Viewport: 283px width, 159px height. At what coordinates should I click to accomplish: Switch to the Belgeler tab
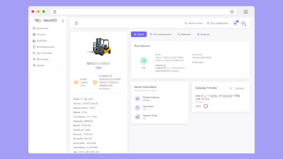203,34
